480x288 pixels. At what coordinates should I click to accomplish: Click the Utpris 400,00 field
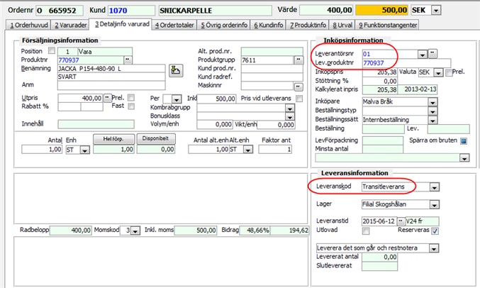click(x=81, y=98)
